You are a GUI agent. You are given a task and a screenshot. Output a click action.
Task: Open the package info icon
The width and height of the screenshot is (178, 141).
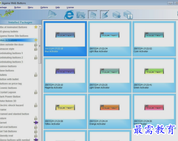[x=128, y=15]
